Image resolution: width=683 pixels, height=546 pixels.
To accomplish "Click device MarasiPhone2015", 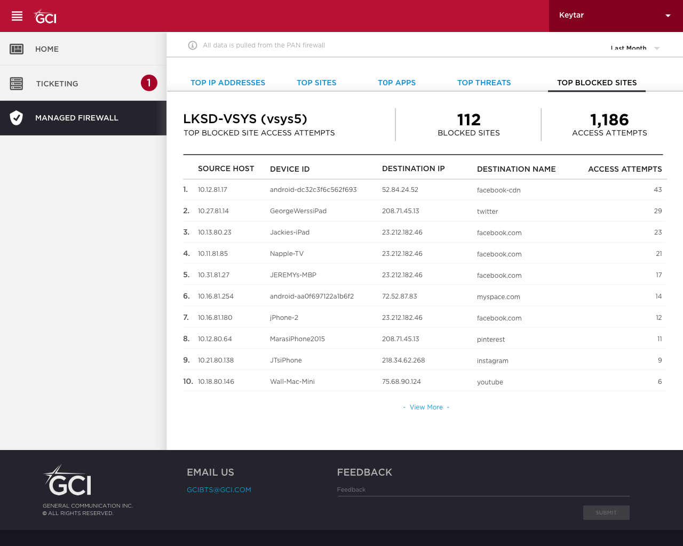I will 297,339.
